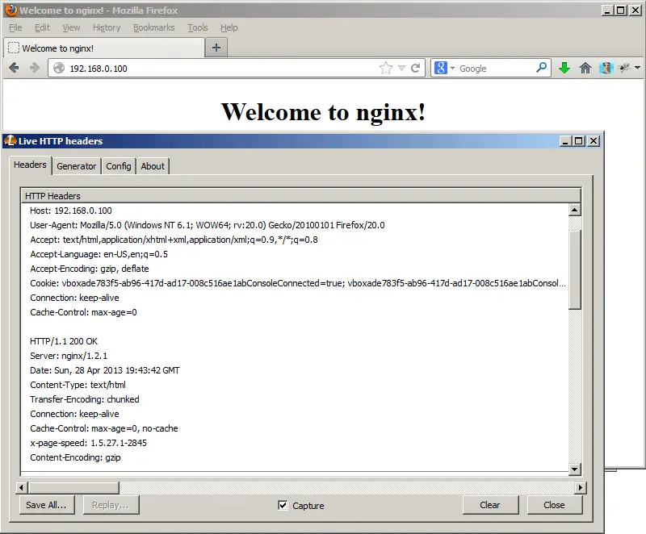Click the scroll down arrow of headers list

(575, 469)
